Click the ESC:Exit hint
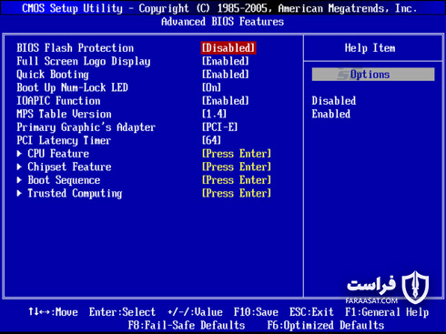446x334 pixels. [311, 312]
